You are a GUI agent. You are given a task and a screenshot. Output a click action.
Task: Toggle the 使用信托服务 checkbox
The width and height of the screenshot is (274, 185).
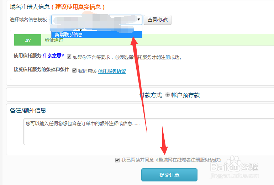point(69,57)
